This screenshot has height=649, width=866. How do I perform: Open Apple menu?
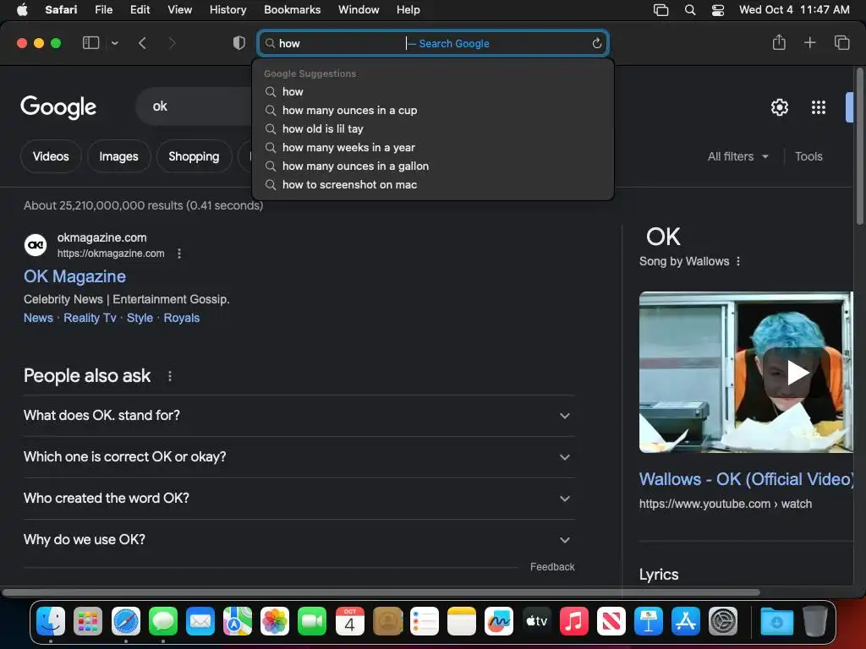22,10
